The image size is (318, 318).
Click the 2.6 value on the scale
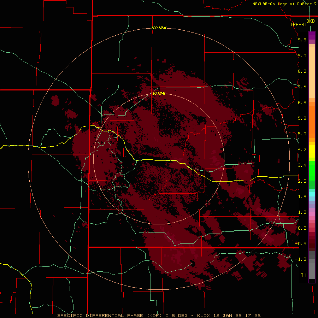pyautogui.click(x=302, y=181)
